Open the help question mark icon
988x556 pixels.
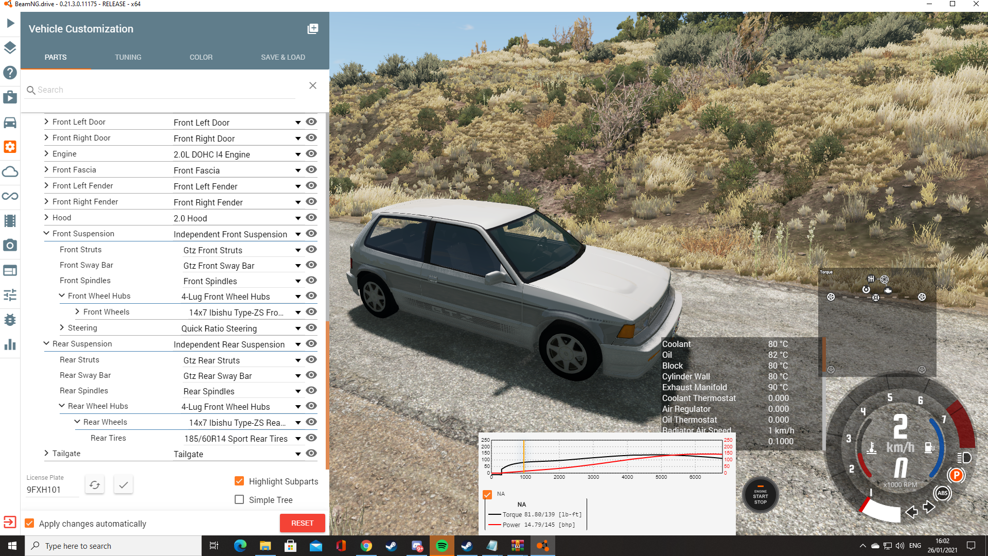(x=10, y=73)
